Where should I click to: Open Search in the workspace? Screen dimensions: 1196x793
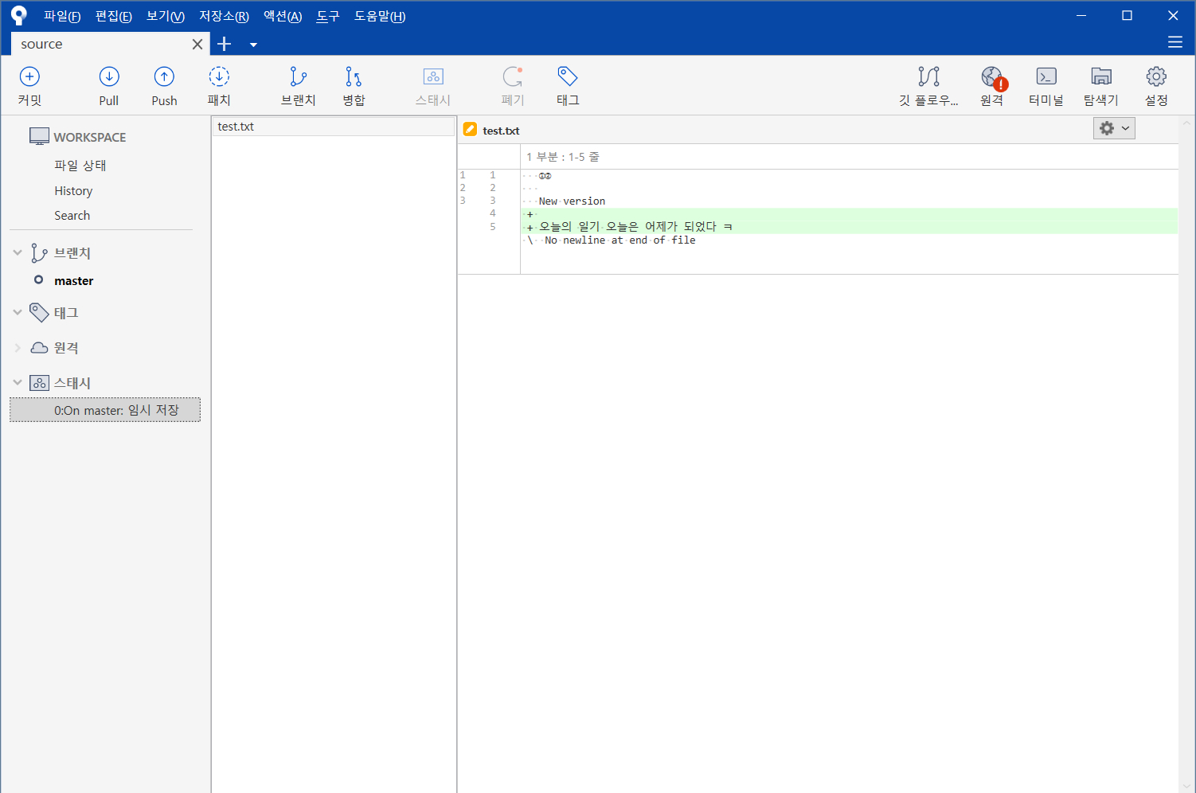coord(72,215)
